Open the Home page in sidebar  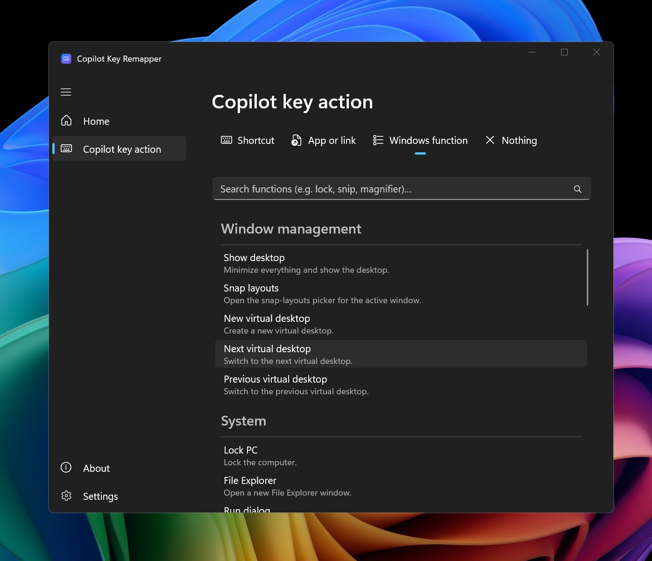pos(120,121)
